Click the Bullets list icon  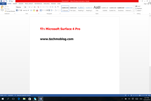click(x=41, y=7)
